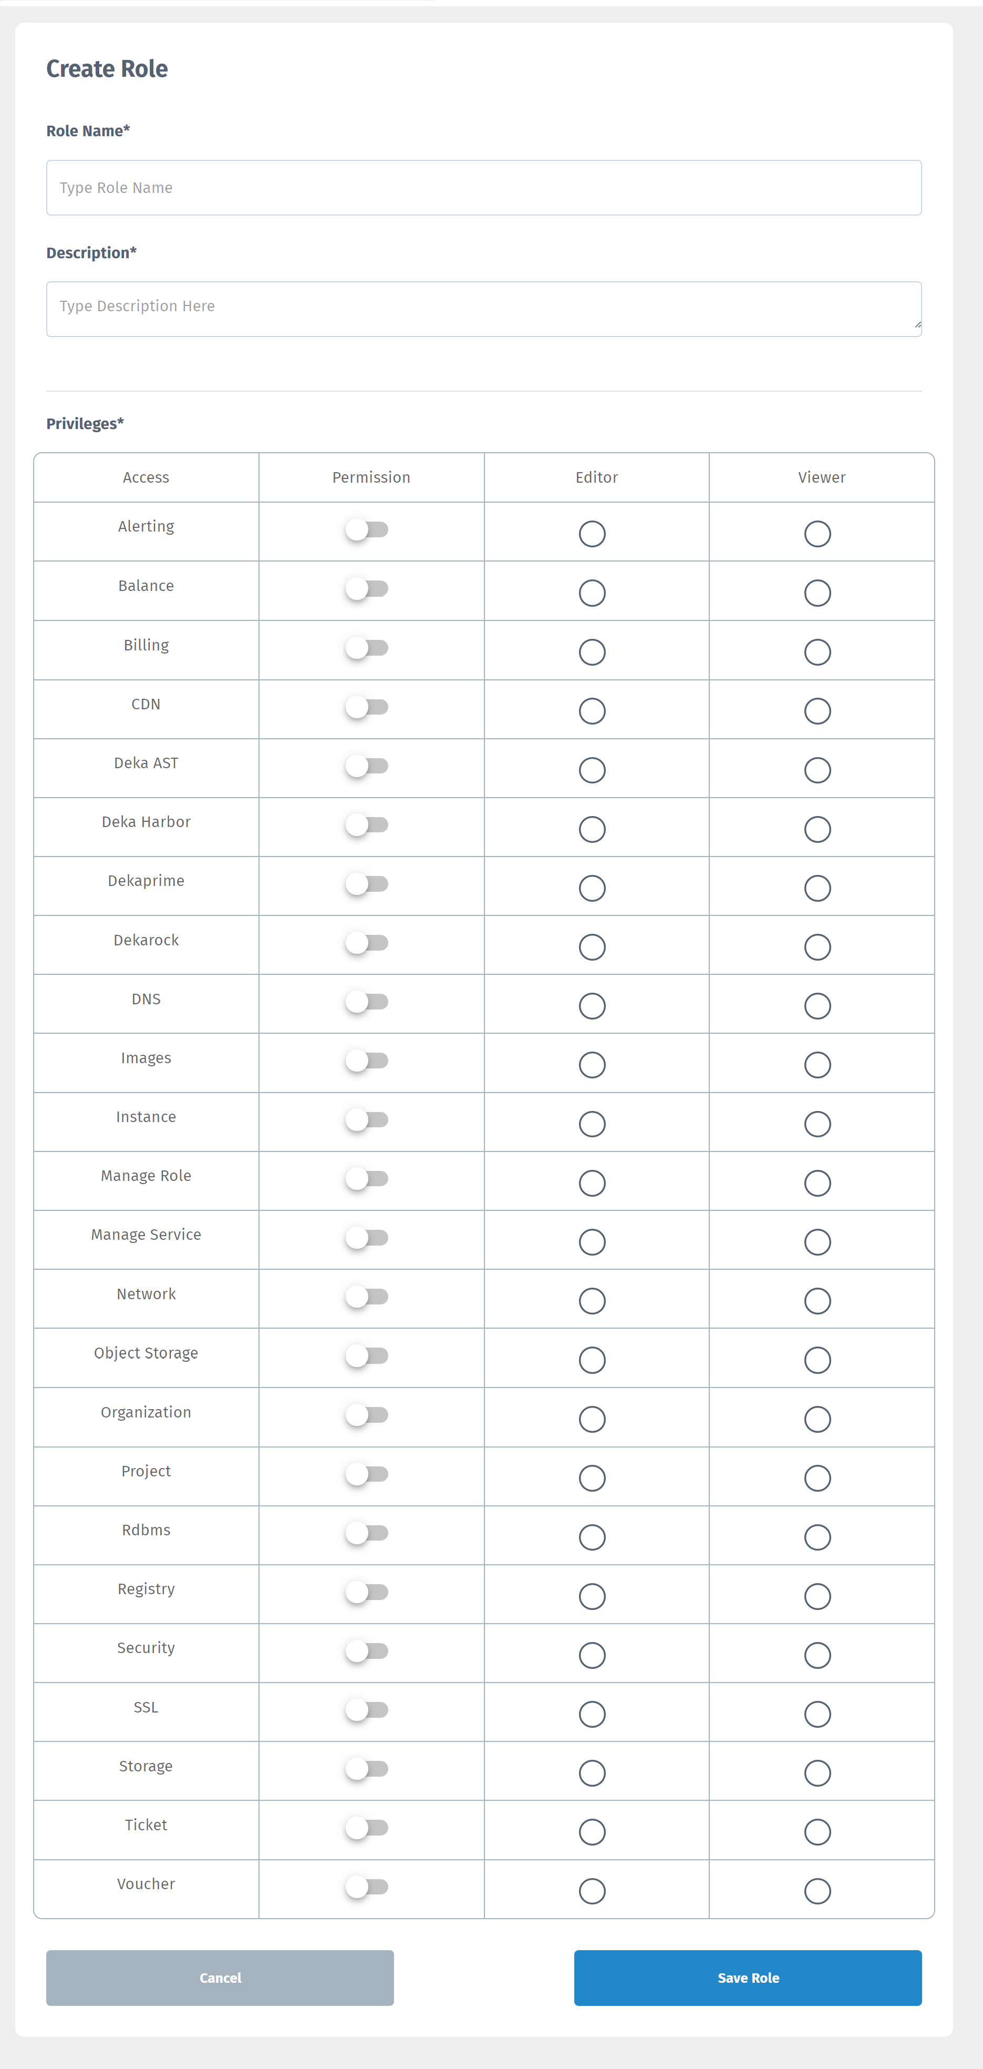983x2069 pixels.
Task: Choose Viewer option for Ticket
Action: [817, 1832]
